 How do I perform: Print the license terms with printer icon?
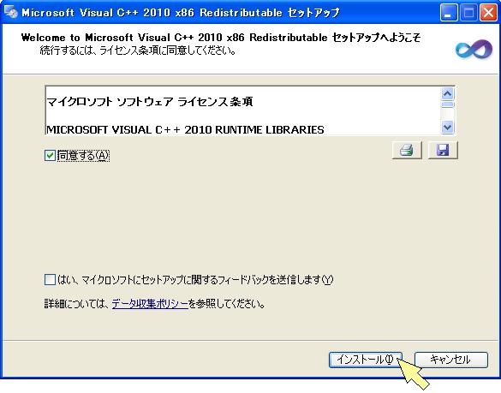pyautogui.click(x=407, y=150)
